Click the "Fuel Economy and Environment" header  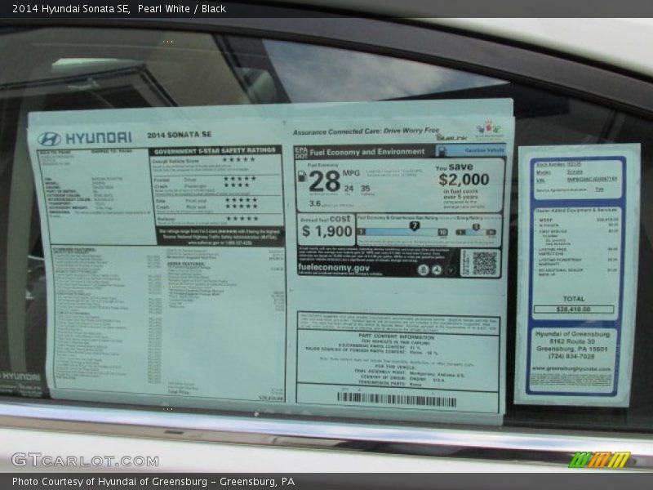(x=366, y=152)
